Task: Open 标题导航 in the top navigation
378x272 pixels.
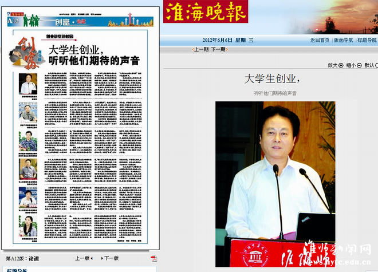Action: [367, 40]
